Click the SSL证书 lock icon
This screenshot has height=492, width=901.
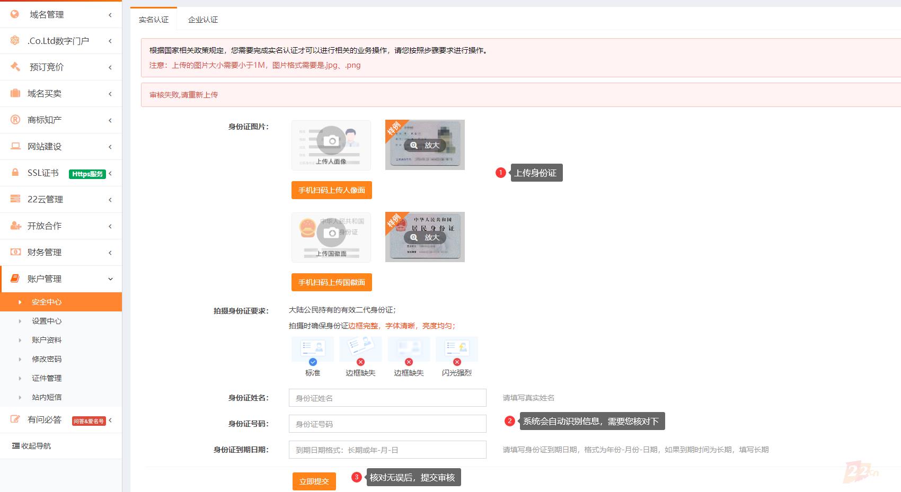pyautogui.click(x=15, y=173)
